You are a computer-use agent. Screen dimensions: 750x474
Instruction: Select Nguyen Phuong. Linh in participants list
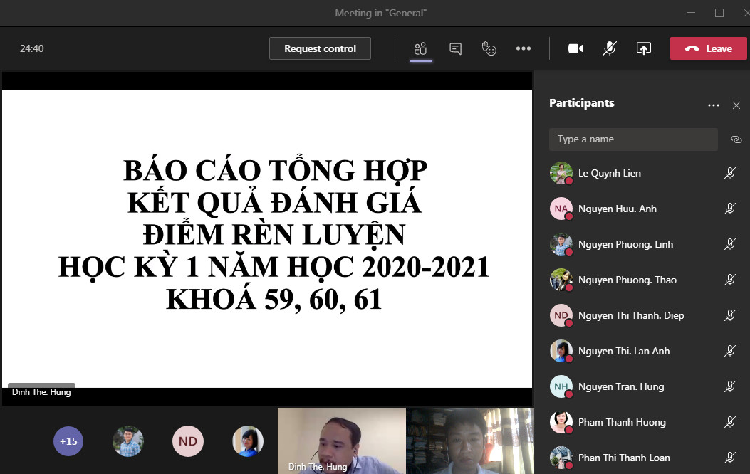point(625,244)
